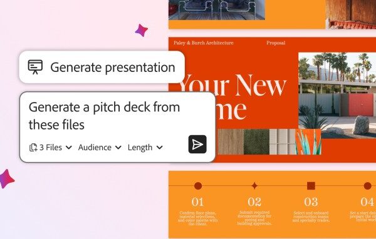376x239 pixels.
Task: Click the pitch deck prompt text field
Action: click(x=104, y=116)
